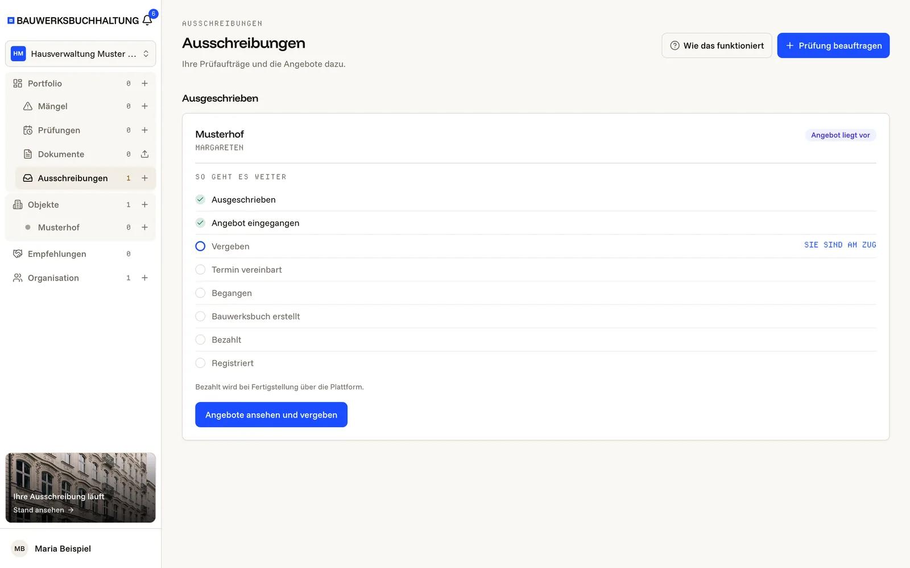The width and height of the screenshot is (910, 568).
Task: Add a new Prüfung via plus icon
Action: click(x=144, y=130)
